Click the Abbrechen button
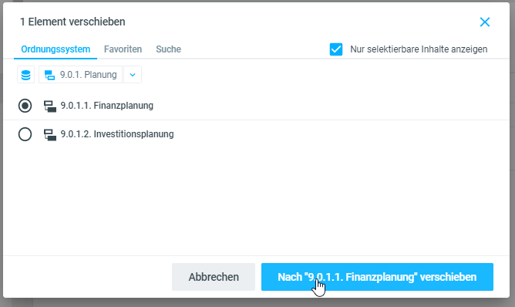This screenshot has height=307, width=515. (x=214, y=277)
